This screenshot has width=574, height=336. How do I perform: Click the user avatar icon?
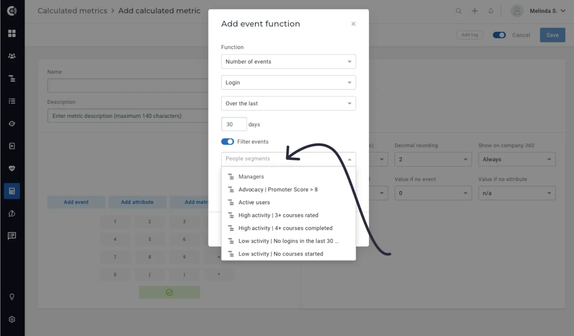pos(517,11)
